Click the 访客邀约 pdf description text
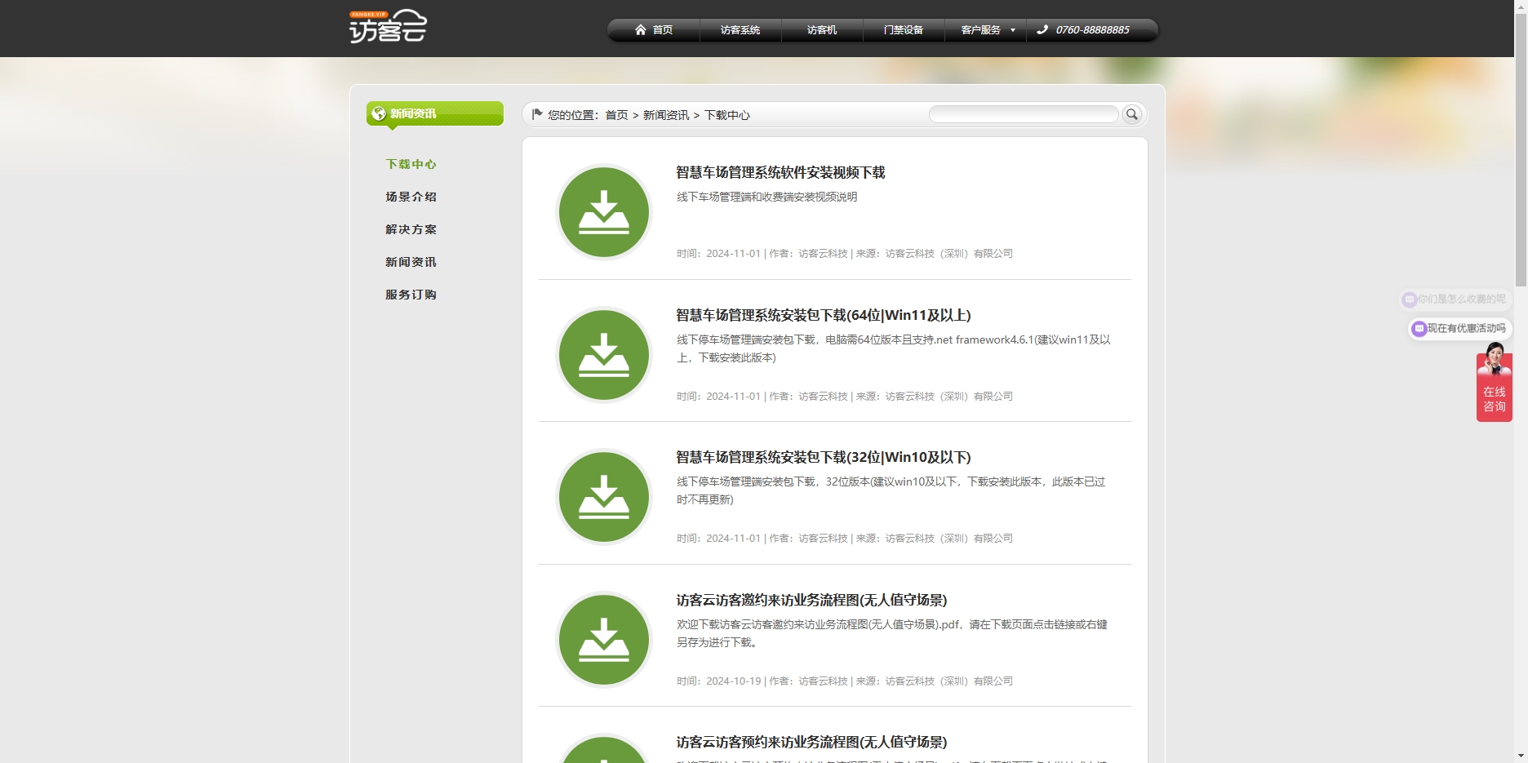 point(892,633)
